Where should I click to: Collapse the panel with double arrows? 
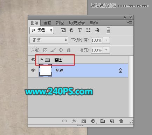point(125,18)
